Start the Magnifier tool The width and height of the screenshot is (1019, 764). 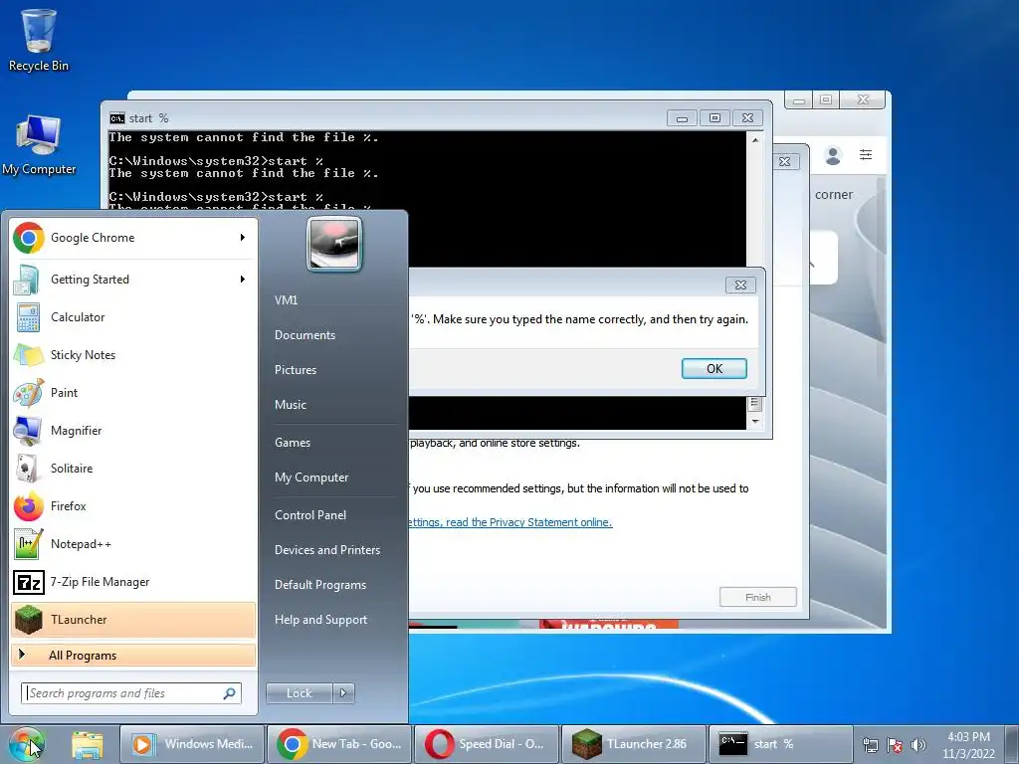tap(133, 430)
